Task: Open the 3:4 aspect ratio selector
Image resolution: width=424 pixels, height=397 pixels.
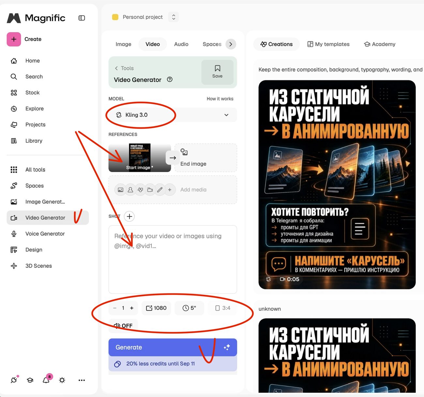Action: pyautogui.click(x=223, y=308)
